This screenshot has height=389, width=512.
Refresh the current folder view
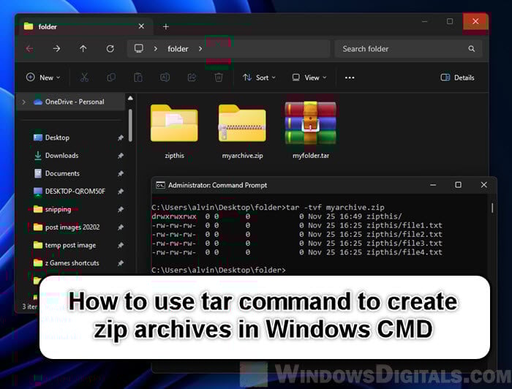click(110, 49)
